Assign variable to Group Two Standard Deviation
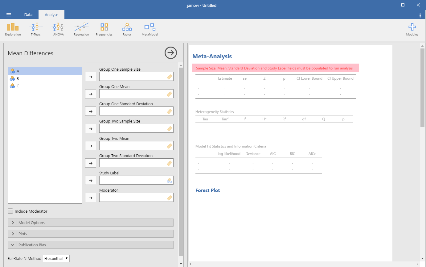Screen dimensions: 426x267 click(91, 163)
